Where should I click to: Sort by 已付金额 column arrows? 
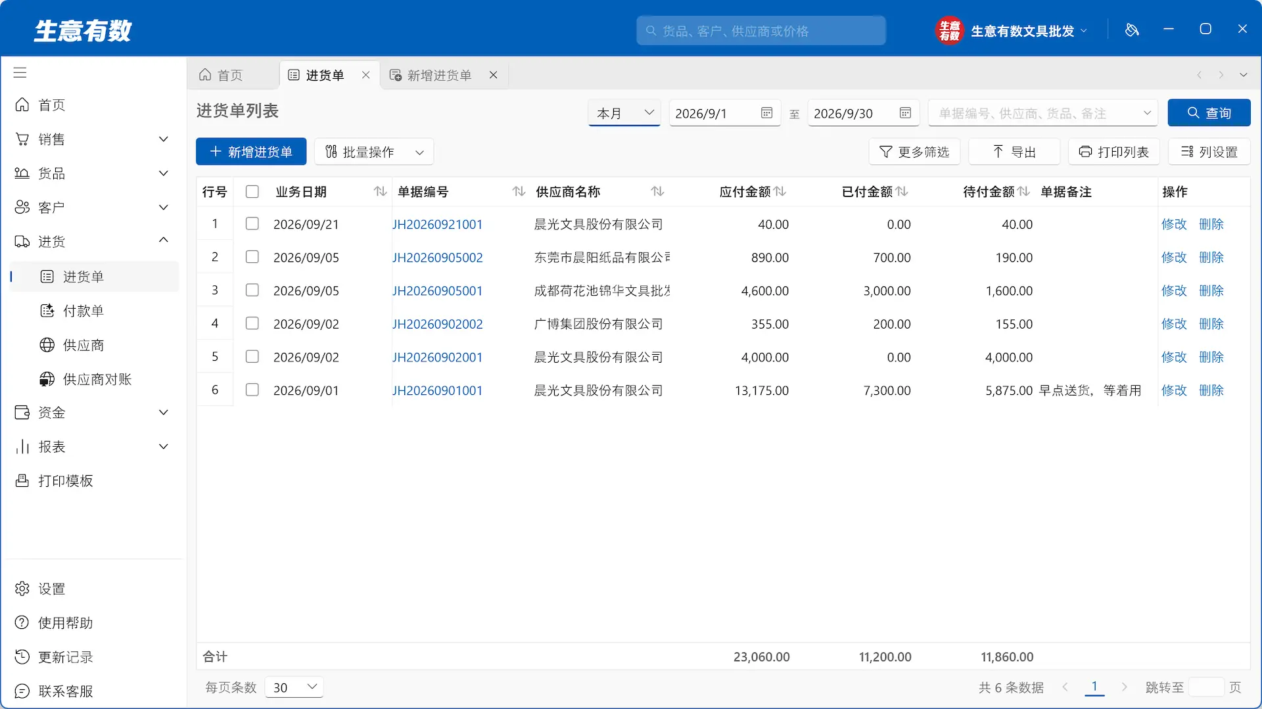pos(902,191)
